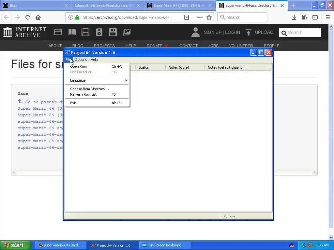Viewport: 334px width, 250px height.
Task: Open Internet Archive Web icon
Action: [x=58, y=32]
